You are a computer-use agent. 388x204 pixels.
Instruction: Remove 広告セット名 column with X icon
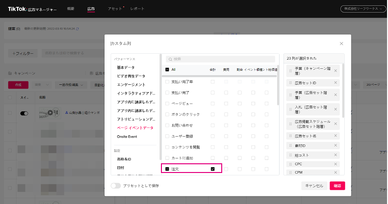(x=335, y=137)
